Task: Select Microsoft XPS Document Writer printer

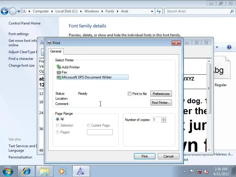Action: tap(92, 77)
